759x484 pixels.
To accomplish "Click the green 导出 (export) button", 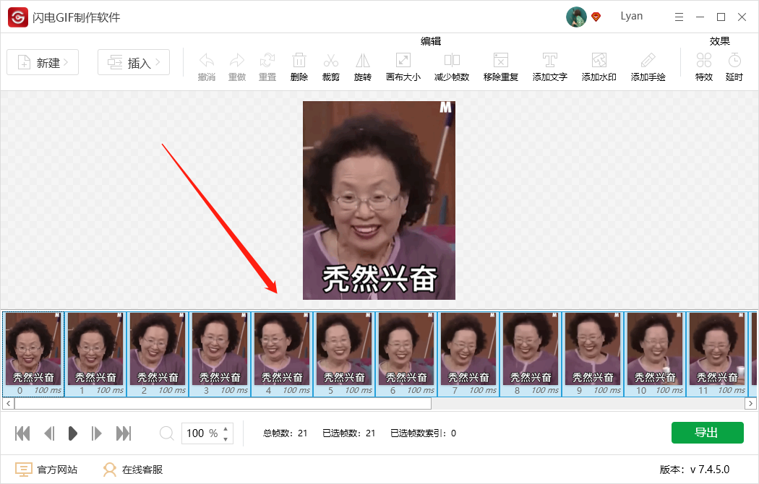I will tap(707, 432).
